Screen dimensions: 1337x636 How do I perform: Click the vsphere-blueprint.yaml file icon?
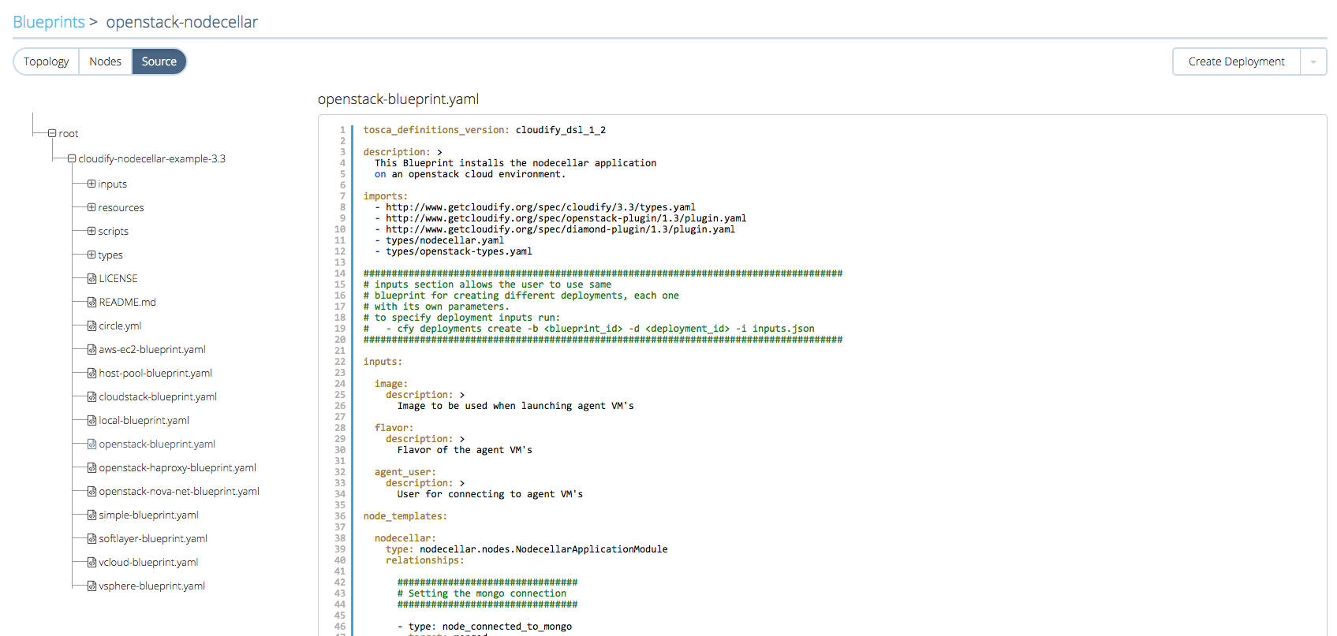[91, 586]
